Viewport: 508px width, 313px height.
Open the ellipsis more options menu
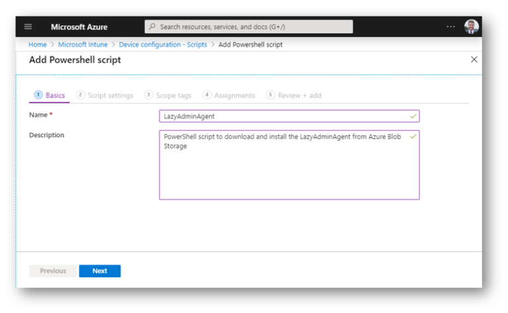pyautogui.click(x=450, y=26)
